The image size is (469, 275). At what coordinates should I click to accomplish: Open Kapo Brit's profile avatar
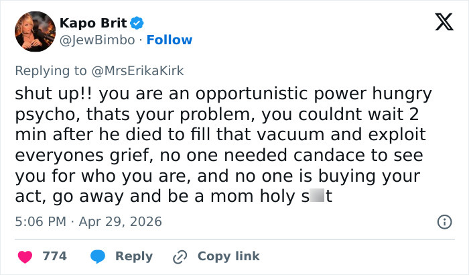point(35,32)
